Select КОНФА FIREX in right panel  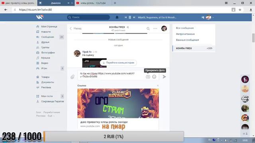[194, 48]
